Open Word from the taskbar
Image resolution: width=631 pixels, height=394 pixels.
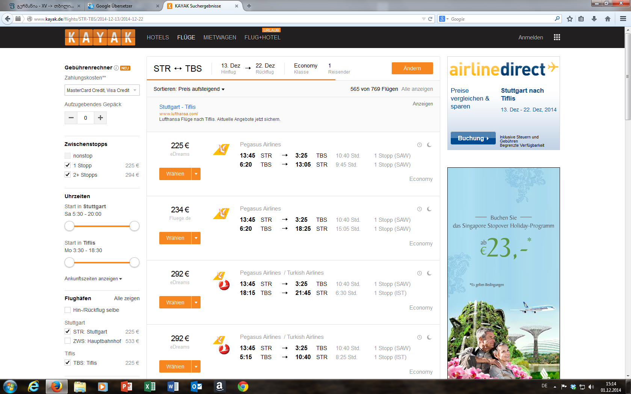173,386
